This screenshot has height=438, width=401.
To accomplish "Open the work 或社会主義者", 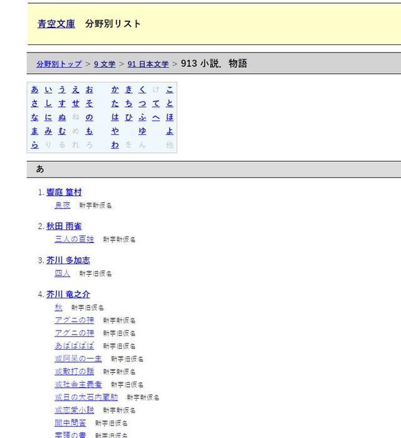I will tap(78, 385).
